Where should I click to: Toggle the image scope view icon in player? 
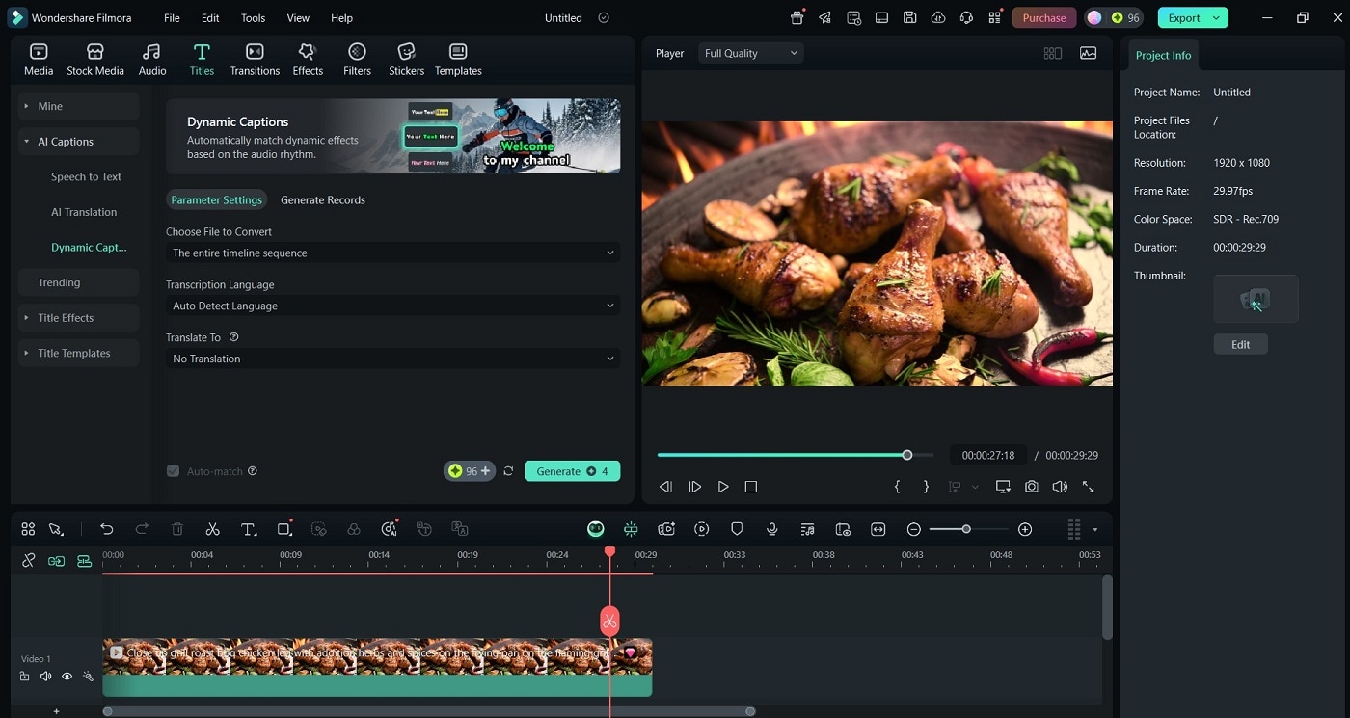(x=1088, y=53)
